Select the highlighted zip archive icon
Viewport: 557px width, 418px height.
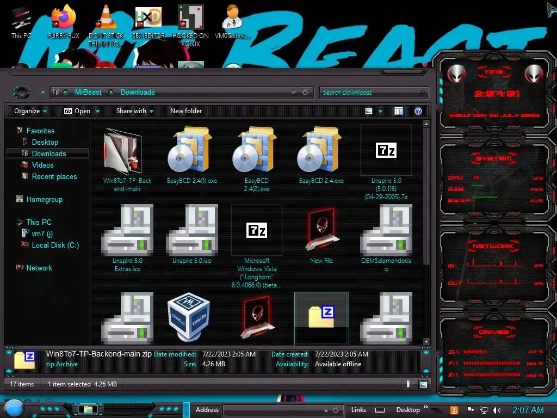321,318
